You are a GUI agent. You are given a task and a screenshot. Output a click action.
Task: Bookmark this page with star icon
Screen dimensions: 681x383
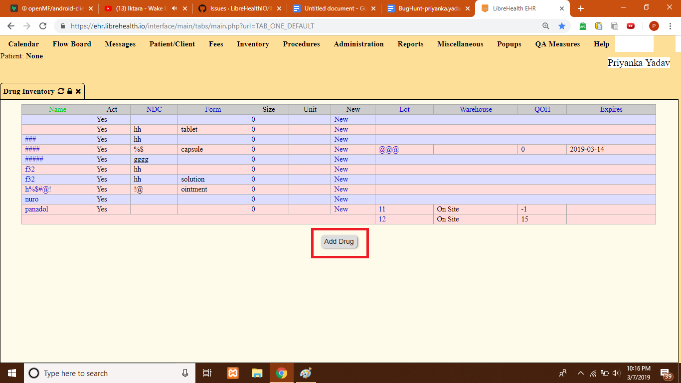point(562,26)
